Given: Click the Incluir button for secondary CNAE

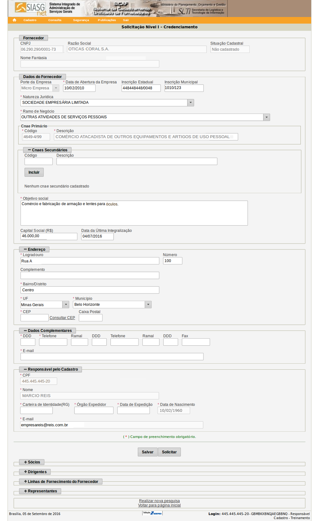Looking at the screenshot, I should pos(34,172).
